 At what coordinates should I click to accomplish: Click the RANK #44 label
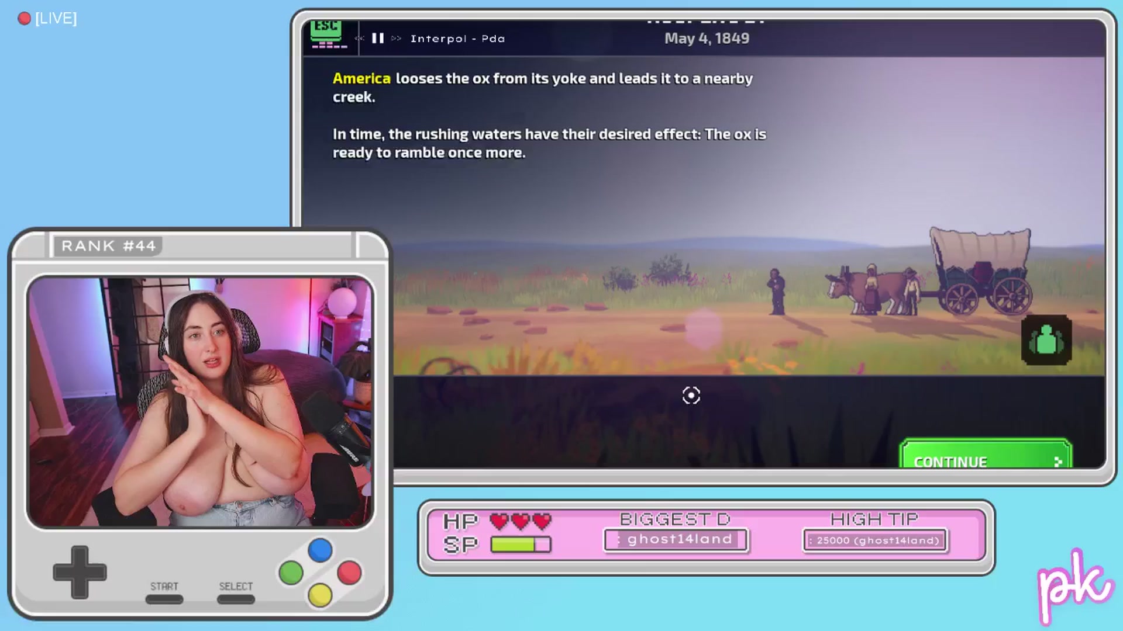point(109,246)
